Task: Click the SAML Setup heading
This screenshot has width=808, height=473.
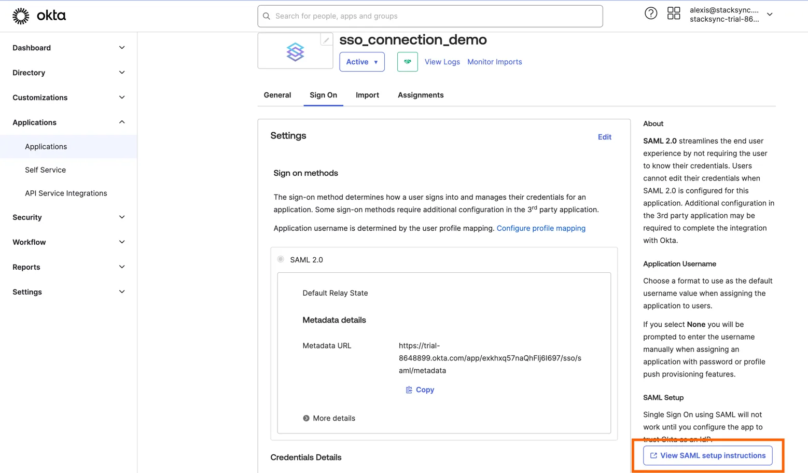Action: click(x=663, y=398)
